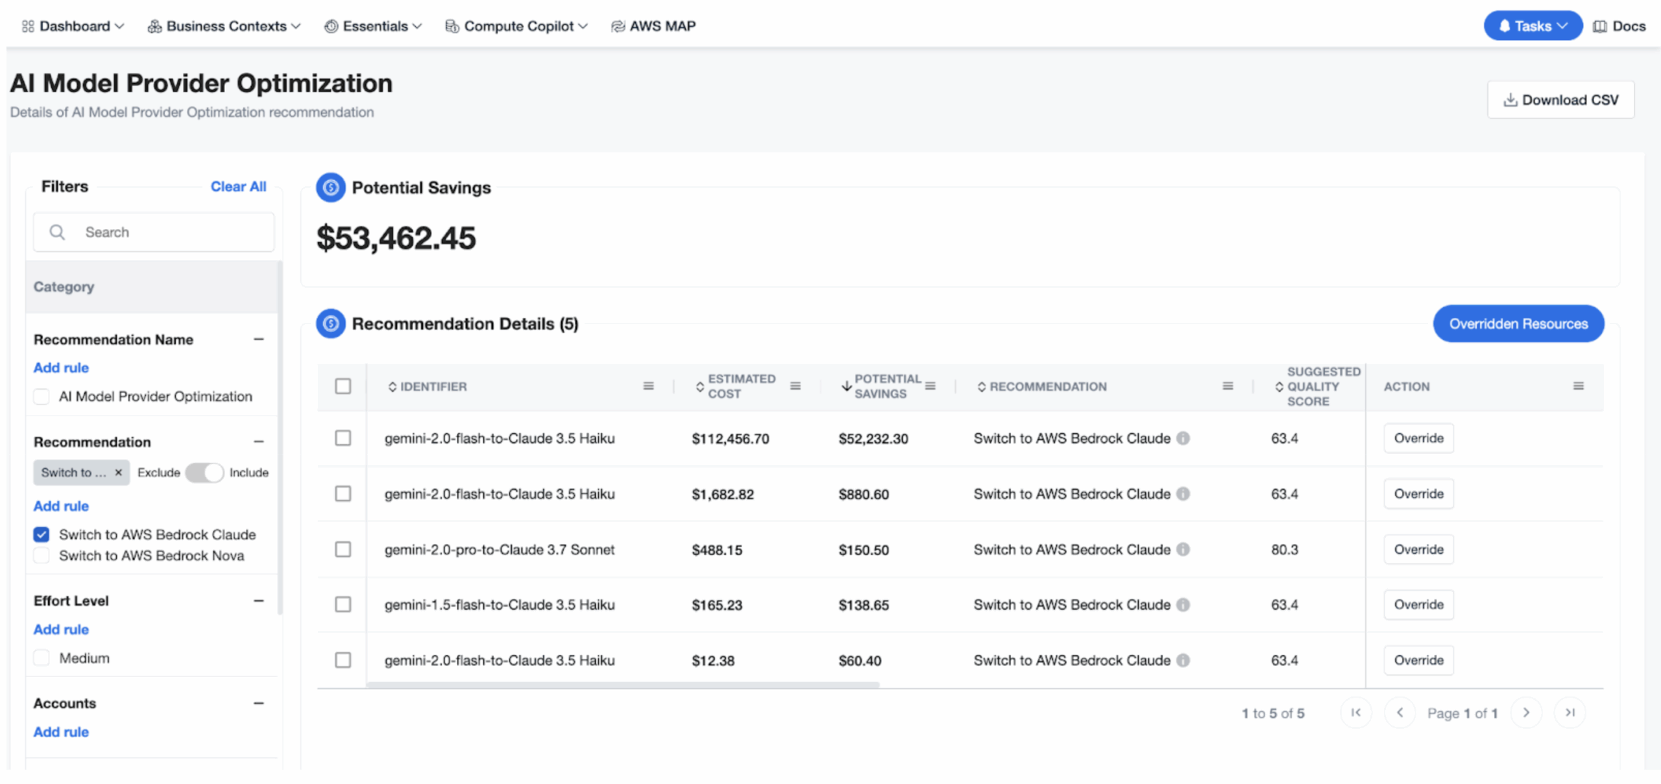Click the table's horizontal scrollbar
This screenshot has height=784, width=1661.
(623, 684)
